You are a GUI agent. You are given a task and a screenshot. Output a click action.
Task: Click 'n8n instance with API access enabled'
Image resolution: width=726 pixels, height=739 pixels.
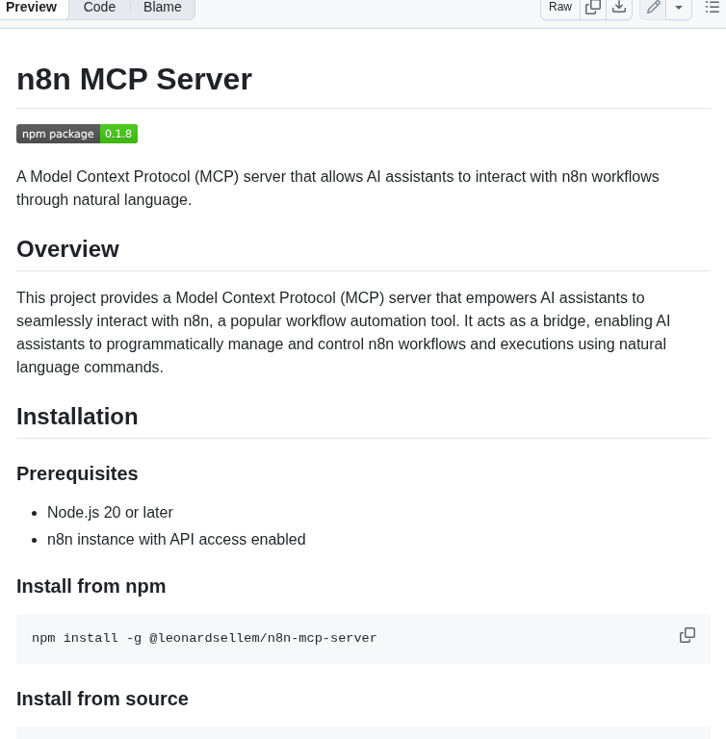[176, 539]
